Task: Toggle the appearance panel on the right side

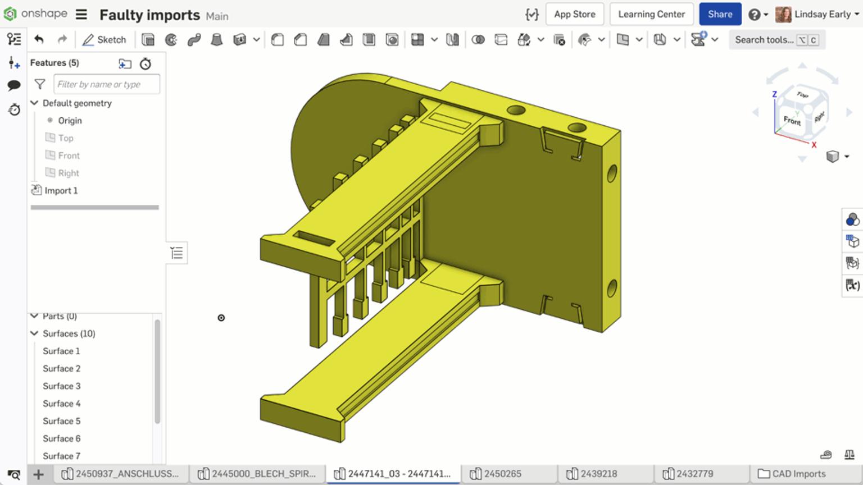Action: click(x=852, y=219)
